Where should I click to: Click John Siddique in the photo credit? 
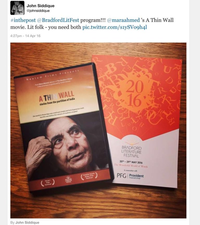pyautogui.click(x=27, y=222)
